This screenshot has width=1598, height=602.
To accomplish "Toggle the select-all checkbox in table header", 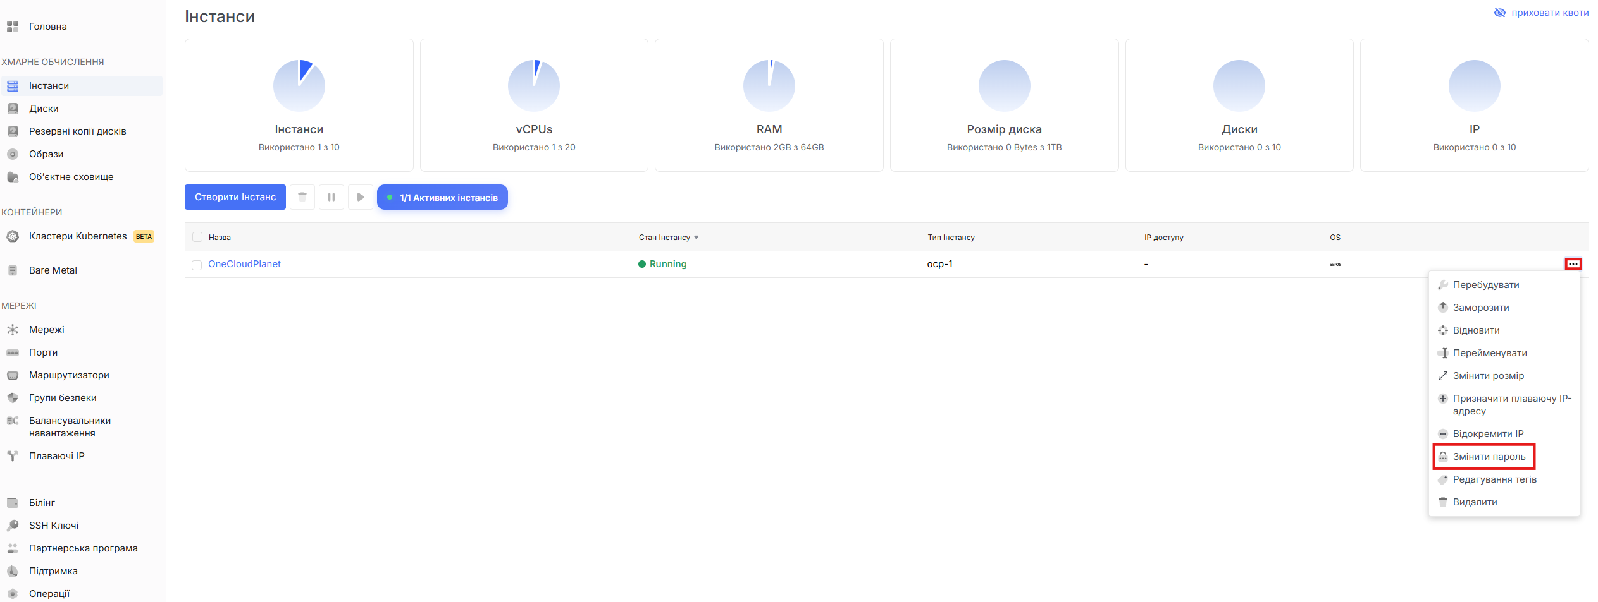I will click(x=197, y=237).
